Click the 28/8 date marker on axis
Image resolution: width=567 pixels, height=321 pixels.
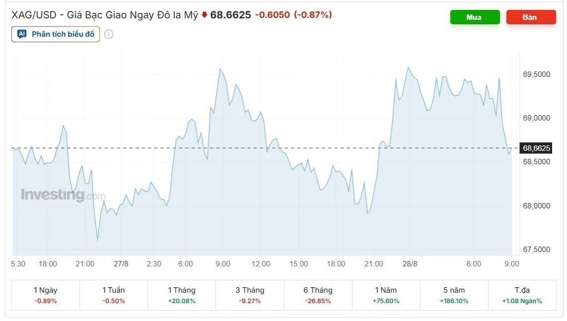point(410,263)
